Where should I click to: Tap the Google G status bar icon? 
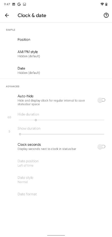point(19,4)
